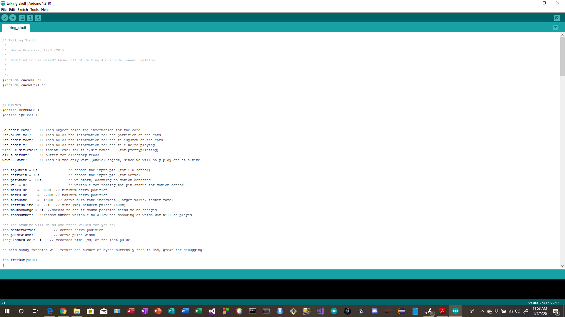The width and height of the screenshot is (565, 317).
Task: Open the volume control in system tray
Action: click(517, 311)
